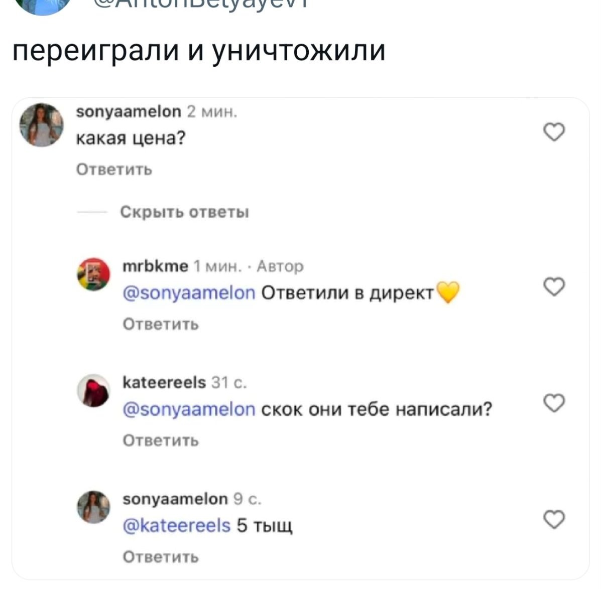This screenshot has width=601, height=589.
Task: Open sonyaamelon's avatar on "5 тыщ" reply
Action: tap(93, 507)
